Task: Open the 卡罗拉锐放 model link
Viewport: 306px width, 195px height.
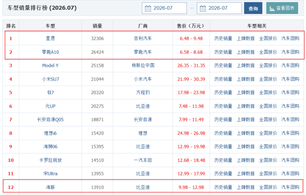Action: (50, 160)
